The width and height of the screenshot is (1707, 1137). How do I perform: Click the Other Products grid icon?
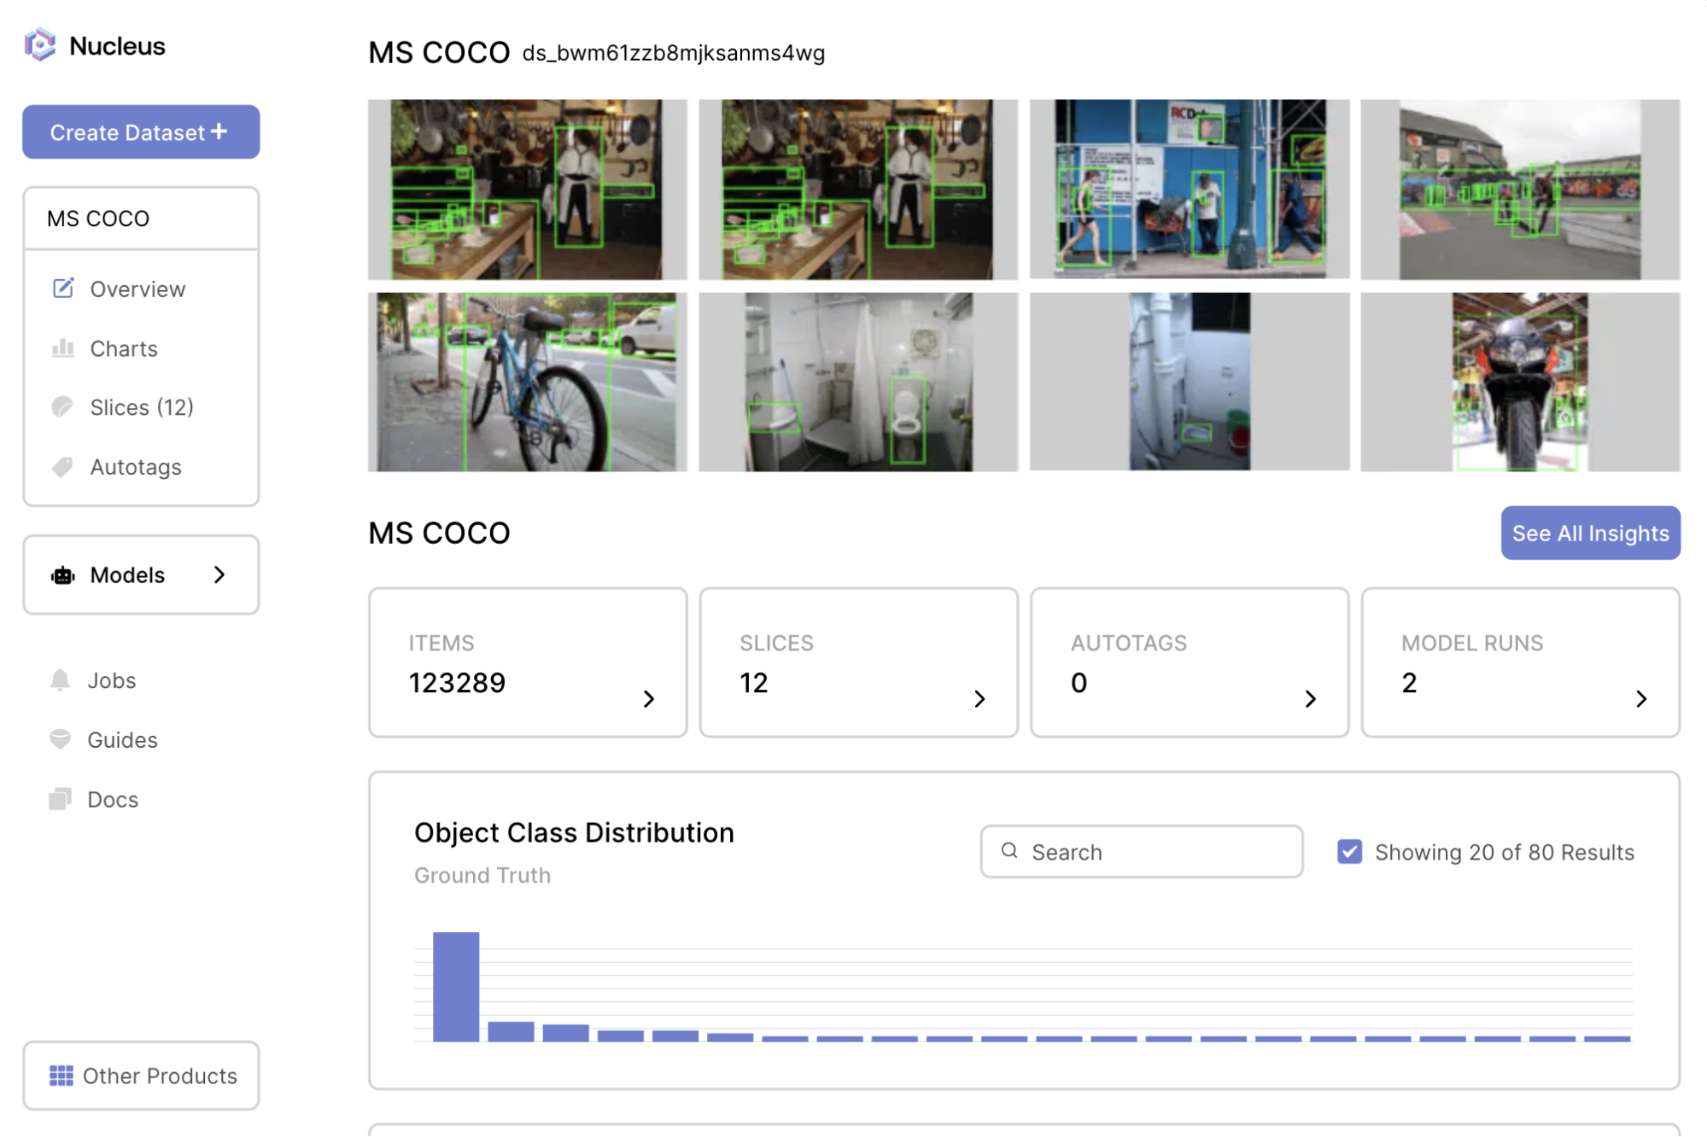(61, 1076)
